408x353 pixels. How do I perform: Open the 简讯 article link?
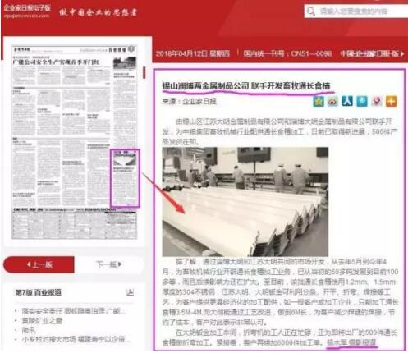pos(29,330)
